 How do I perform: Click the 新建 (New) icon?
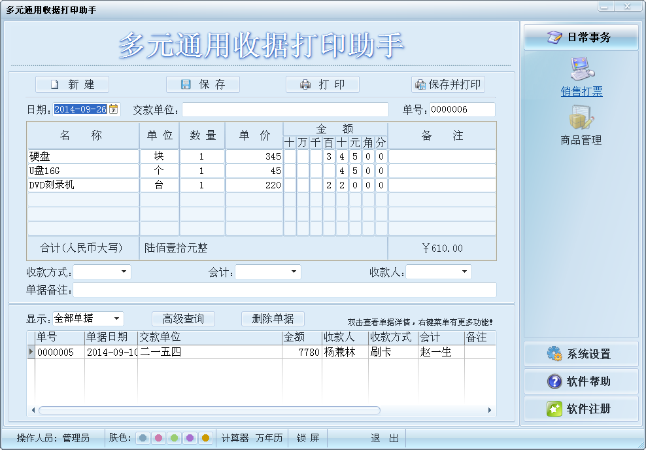pyautogui.click(x=56, y=84)
